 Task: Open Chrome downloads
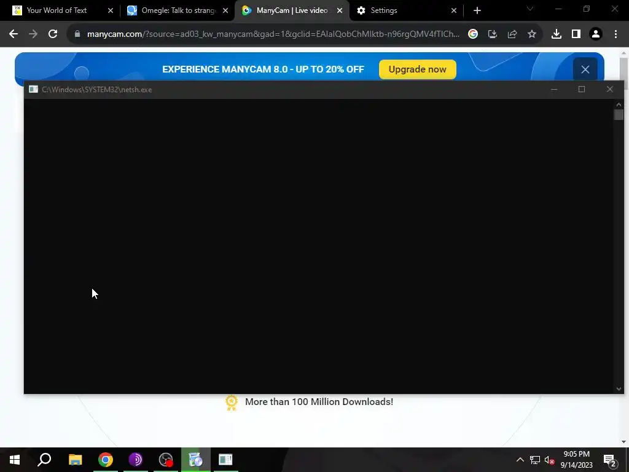pyautogui.click(x=557, y=34)
